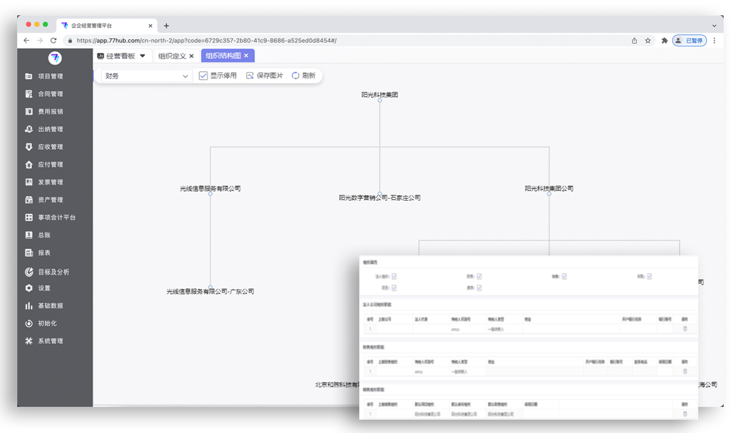Screen dimensions: 744x433
Task: Click the 77hub logo in sidebar
Action: click(55, 58)
